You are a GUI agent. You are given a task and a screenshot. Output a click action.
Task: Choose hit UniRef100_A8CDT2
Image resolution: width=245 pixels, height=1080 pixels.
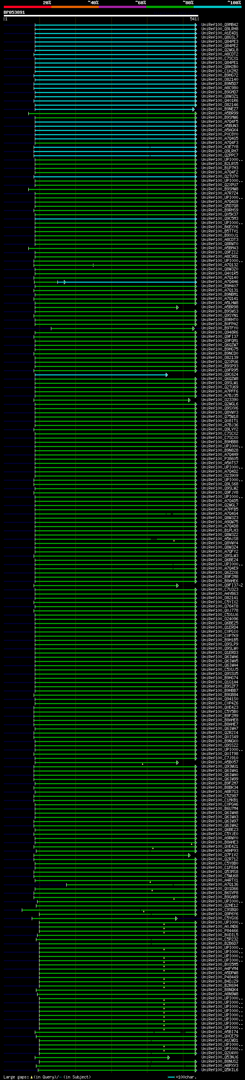click(x=219, y=54)
